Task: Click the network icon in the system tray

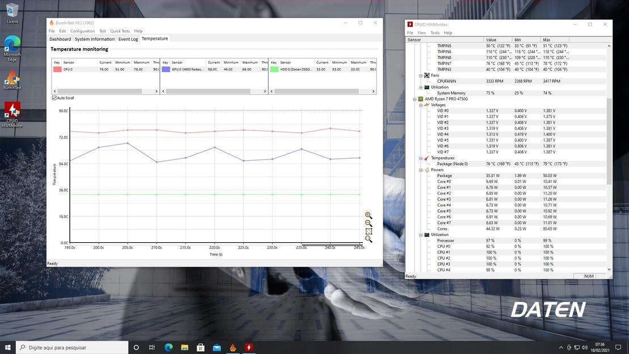Action: click(576, 347)
